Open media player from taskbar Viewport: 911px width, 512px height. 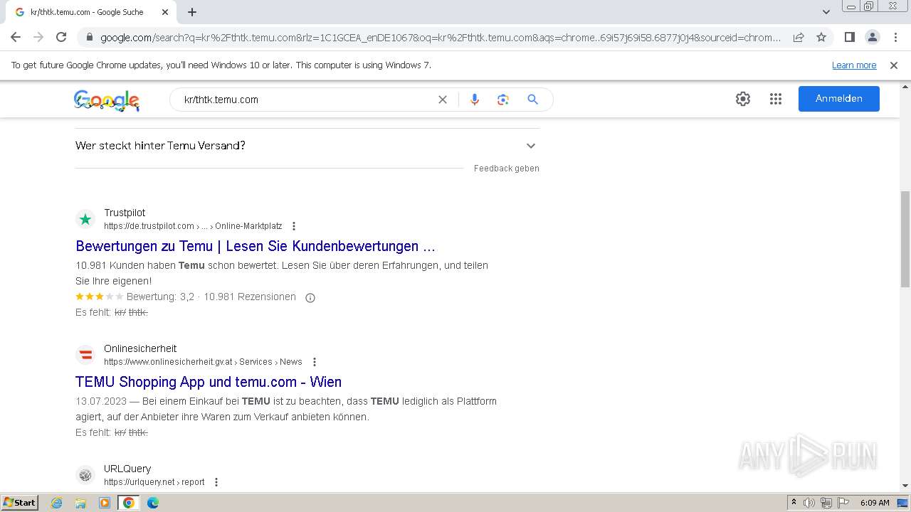[x=105, y=503]
